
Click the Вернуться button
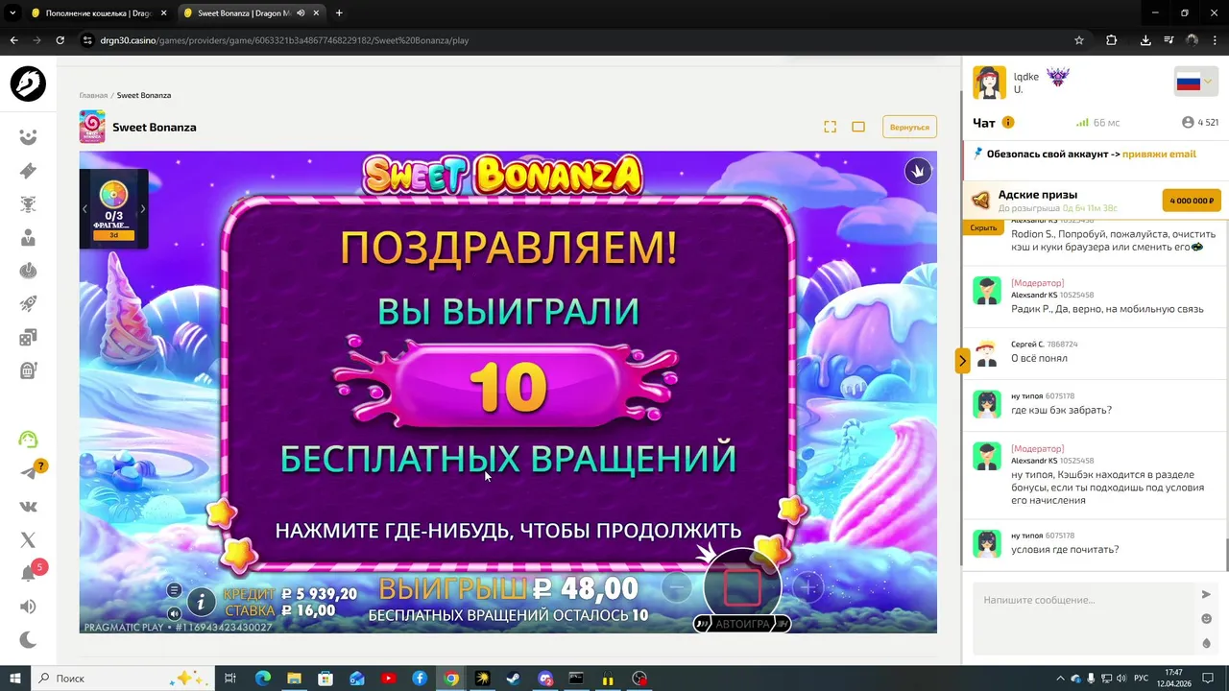click(909, 127)
